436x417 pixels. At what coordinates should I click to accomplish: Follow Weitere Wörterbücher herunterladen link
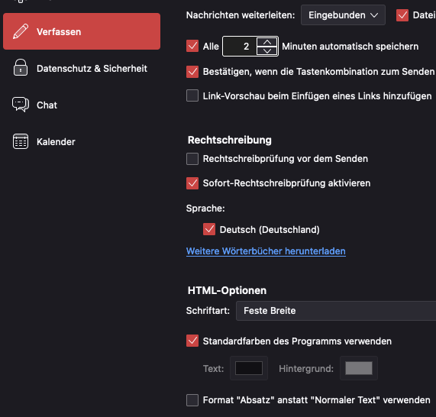coord(266,251)
